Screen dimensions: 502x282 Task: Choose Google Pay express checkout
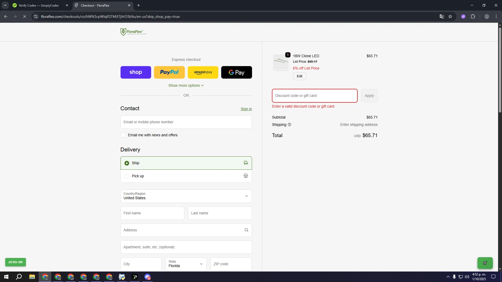pos(237,72)
